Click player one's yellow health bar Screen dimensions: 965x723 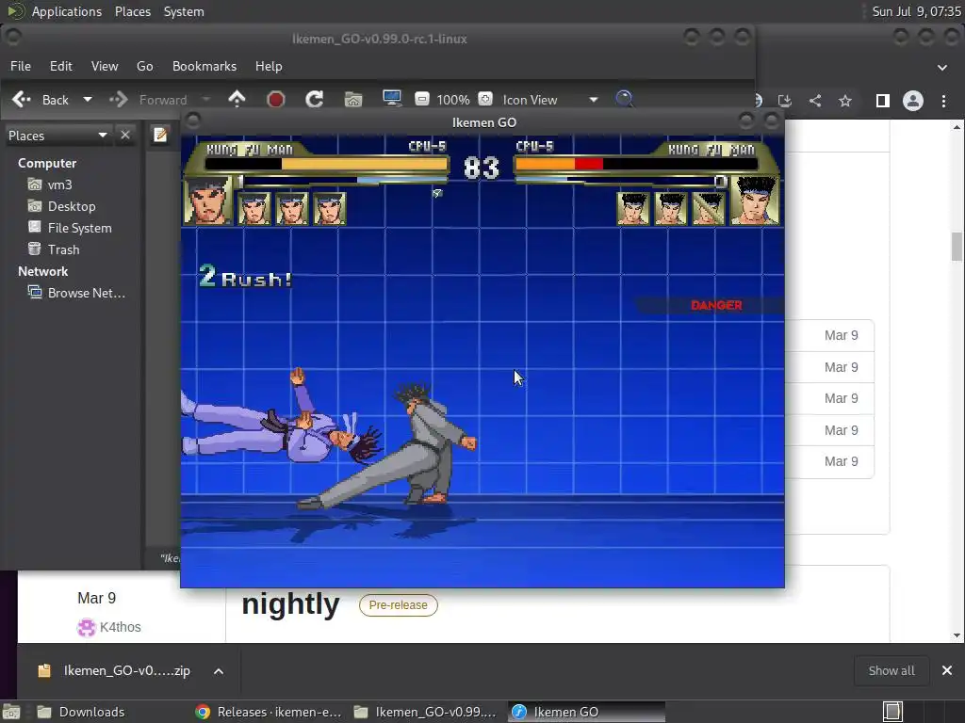tap(365, 164)
